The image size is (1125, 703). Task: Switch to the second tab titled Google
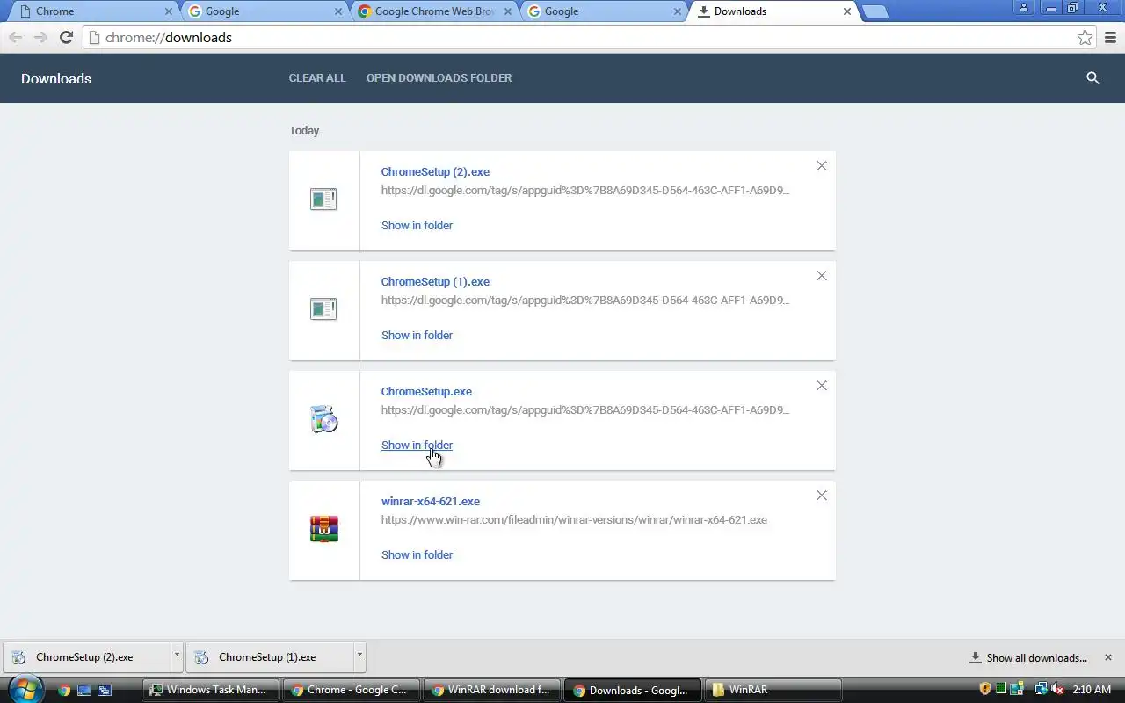point(264,11)
